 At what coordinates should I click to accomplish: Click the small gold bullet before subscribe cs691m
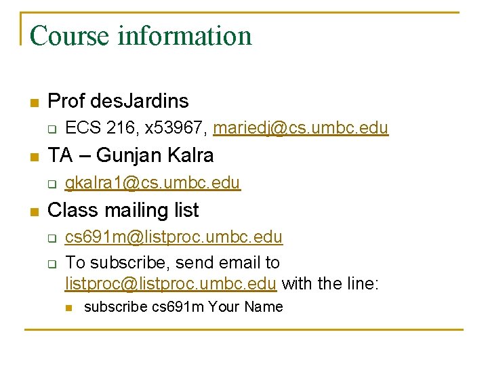[69, 308]
